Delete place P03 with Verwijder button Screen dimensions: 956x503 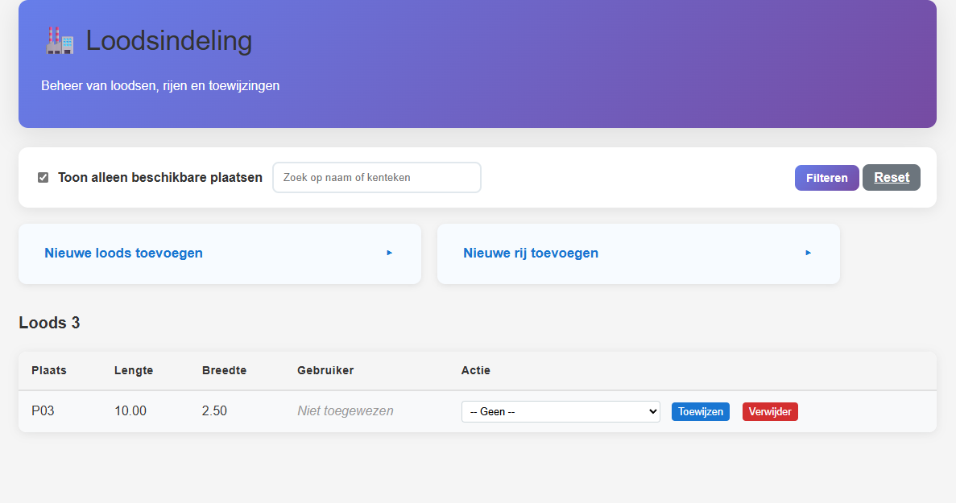pyautogui.click(x=770, y=412)
